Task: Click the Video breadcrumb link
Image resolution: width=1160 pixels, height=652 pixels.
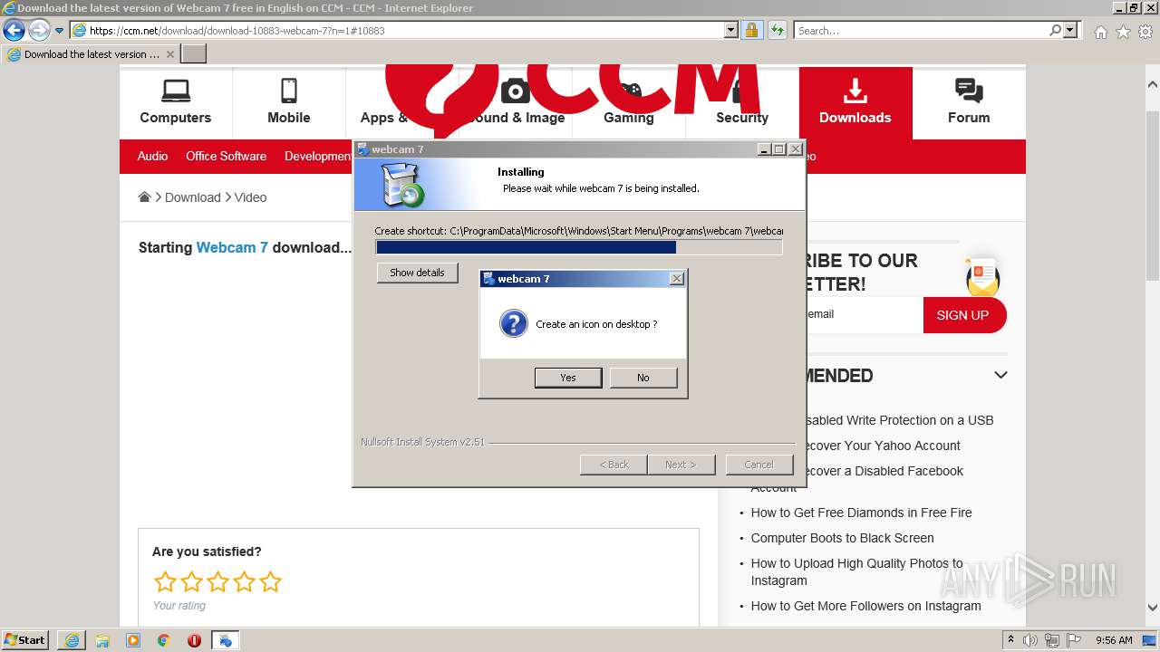Action: (x=250, y=197)
